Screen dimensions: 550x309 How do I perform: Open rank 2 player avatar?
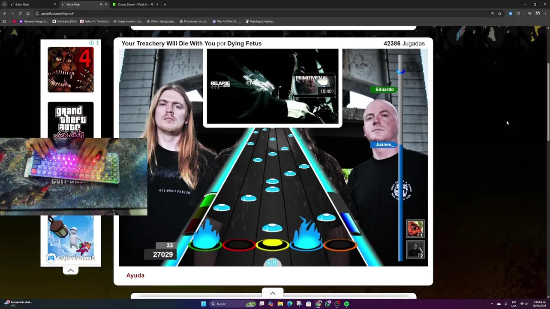point(415,250)
